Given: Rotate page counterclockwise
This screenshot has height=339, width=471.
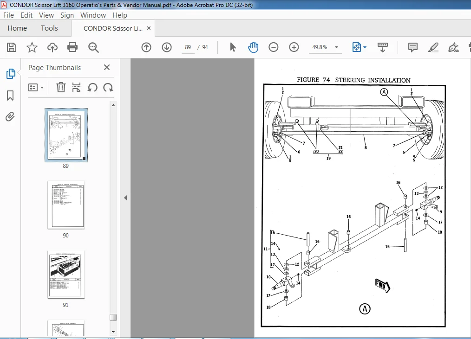Looking at the screenshot, I should click(x=92, y=87).
